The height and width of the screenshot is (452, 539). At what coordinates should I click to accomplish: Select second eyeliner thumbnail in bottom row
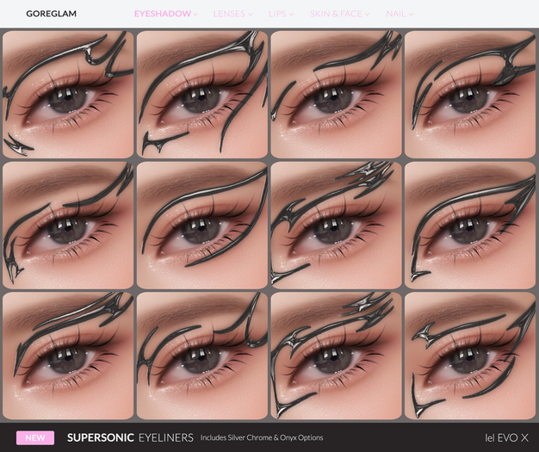click(202, 356)
